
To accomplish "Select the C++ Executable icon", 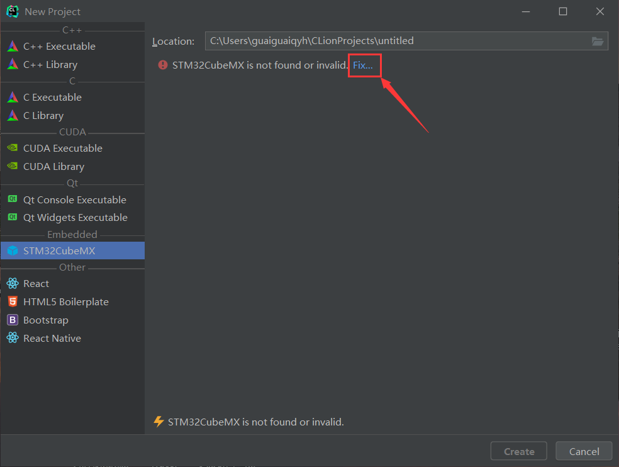I will 13,46.
